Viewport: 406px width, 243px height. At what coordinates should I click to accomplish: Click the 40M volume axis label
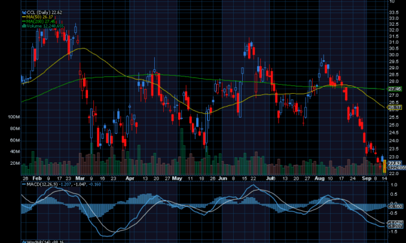tap(15, 152)
